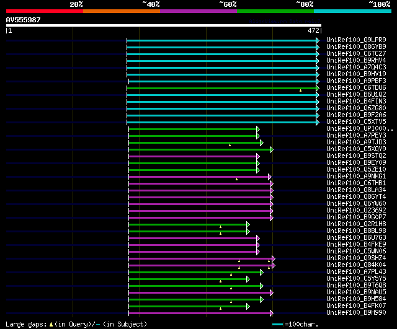This screenshot has width=397, height=329.
Task: Click the UniRef100_Q9LPR9 hit label
Action: 356,40
